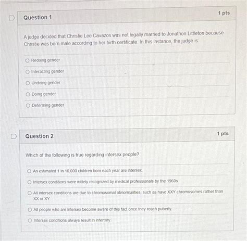Flag Question 2 with the bookmark icon
The height and width of the screenshot is (241, 247).
tap(14, 136)
